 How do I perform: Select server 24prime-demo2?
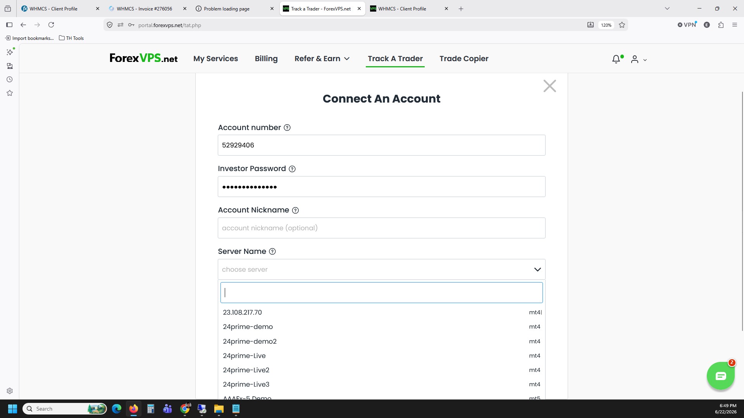(381, 341)
